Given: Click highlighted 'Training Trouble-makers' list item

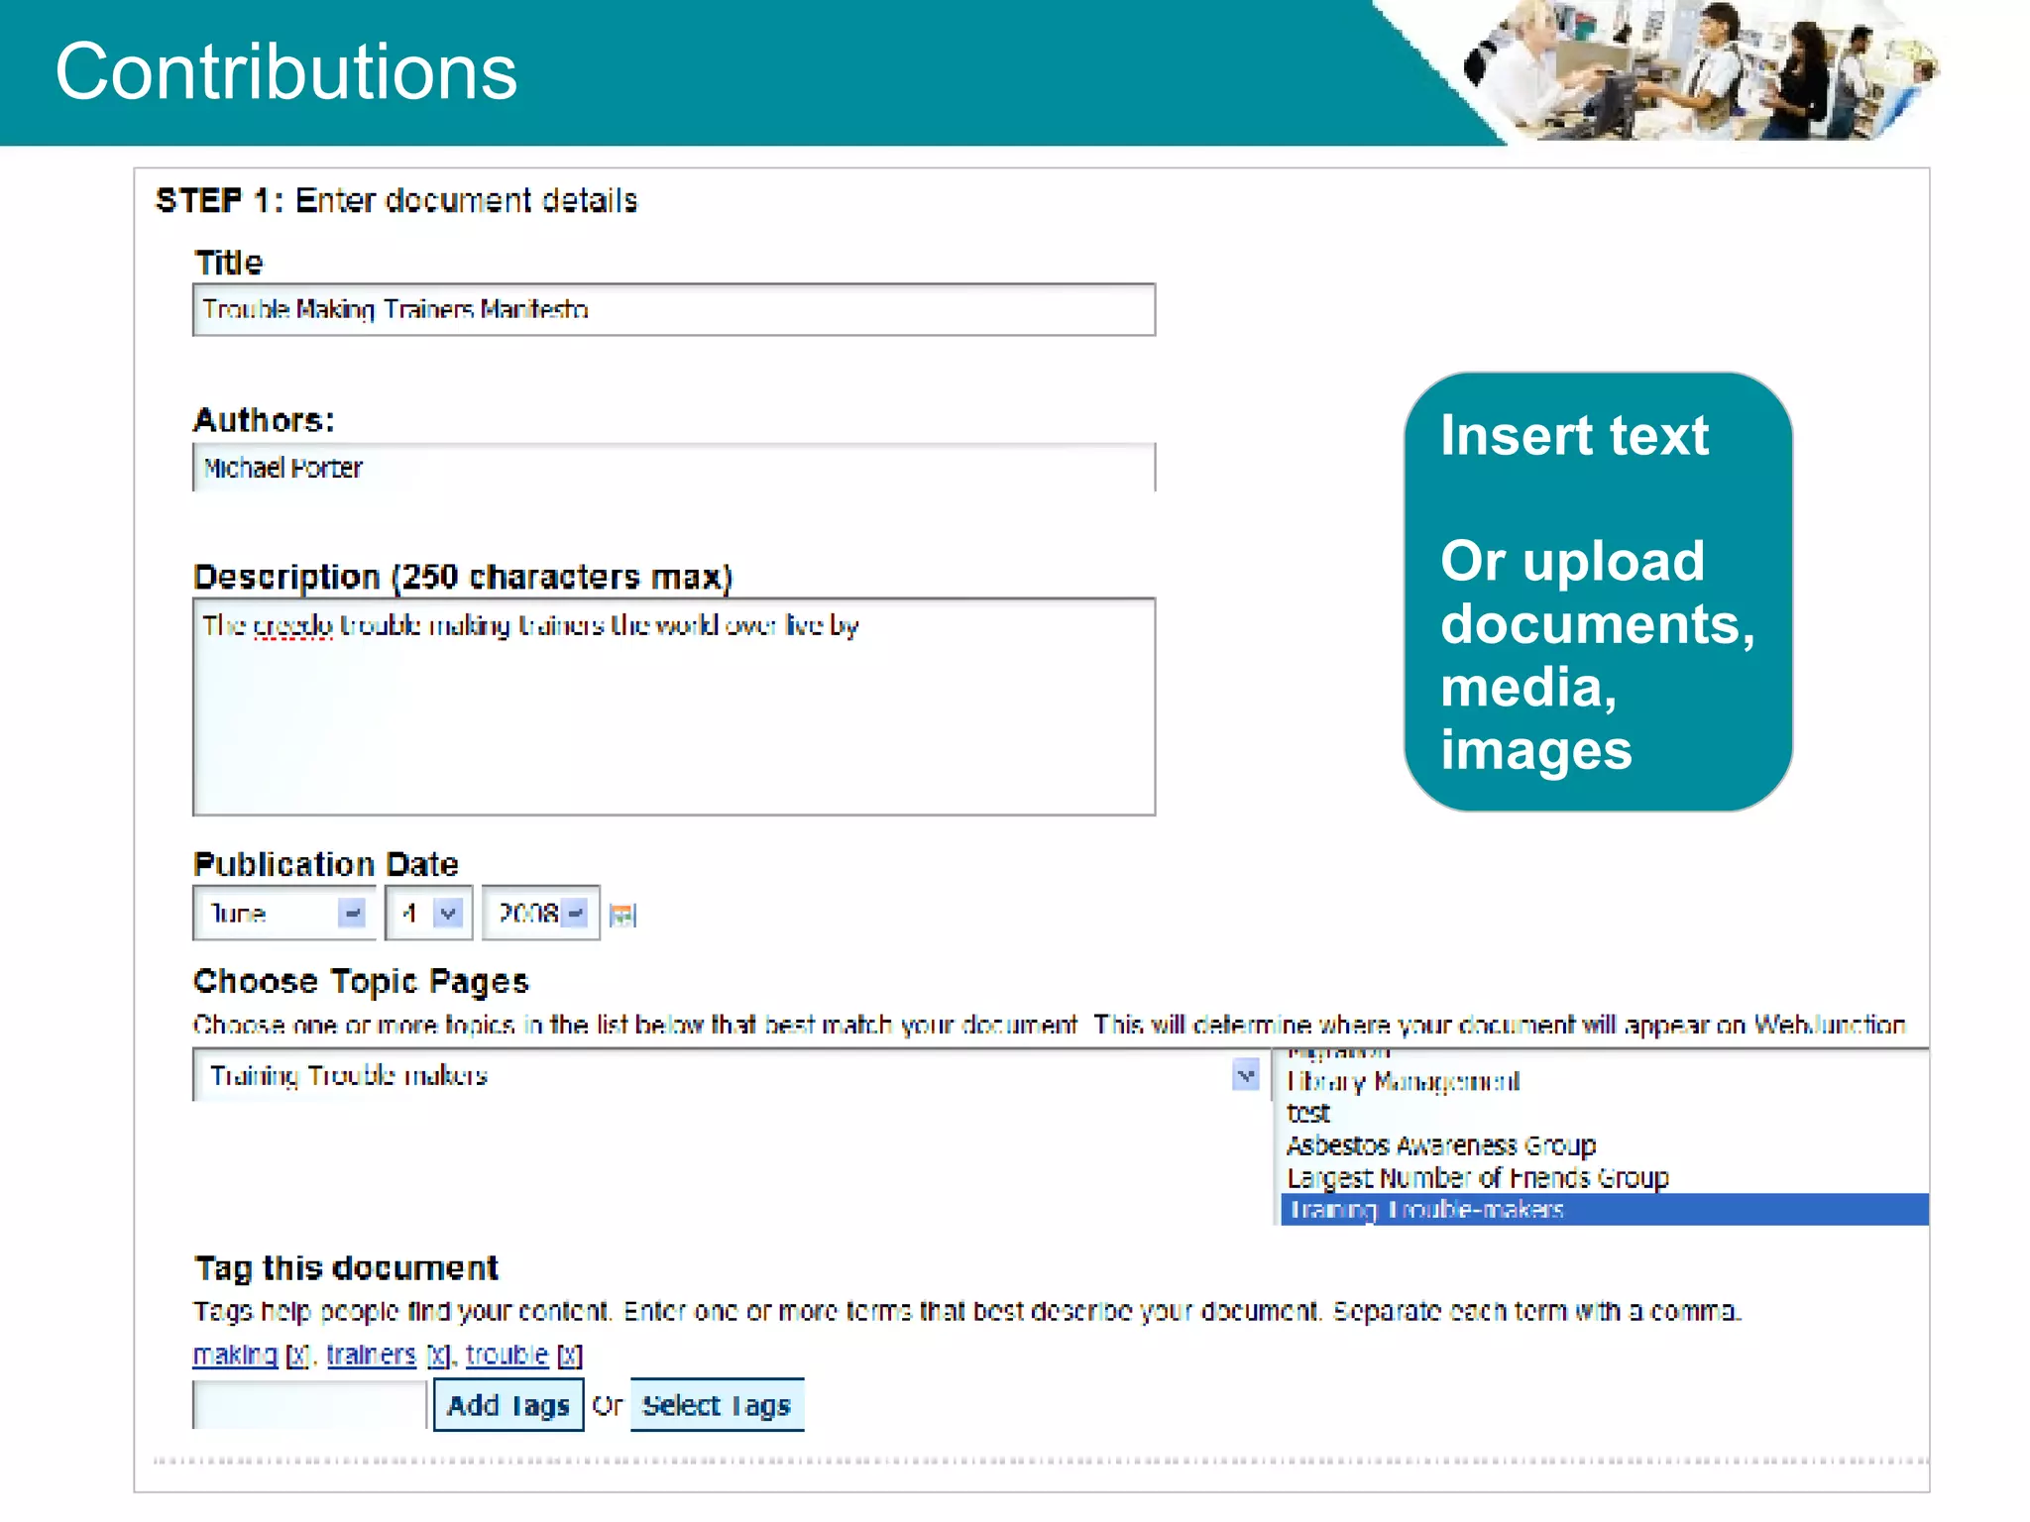Looking at the screenshot, I should click(1427, 1210).
